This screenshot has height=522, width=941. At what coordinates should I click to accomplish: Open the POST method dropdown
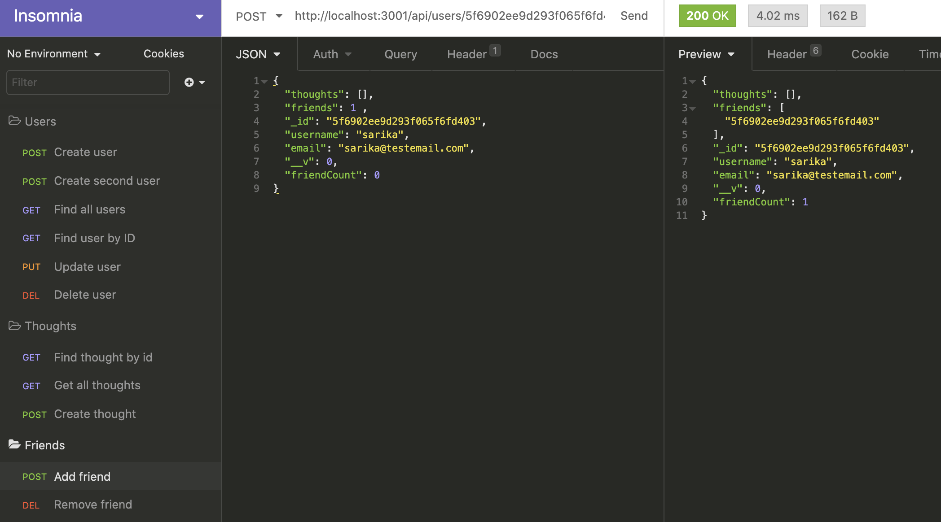(259, 16)
